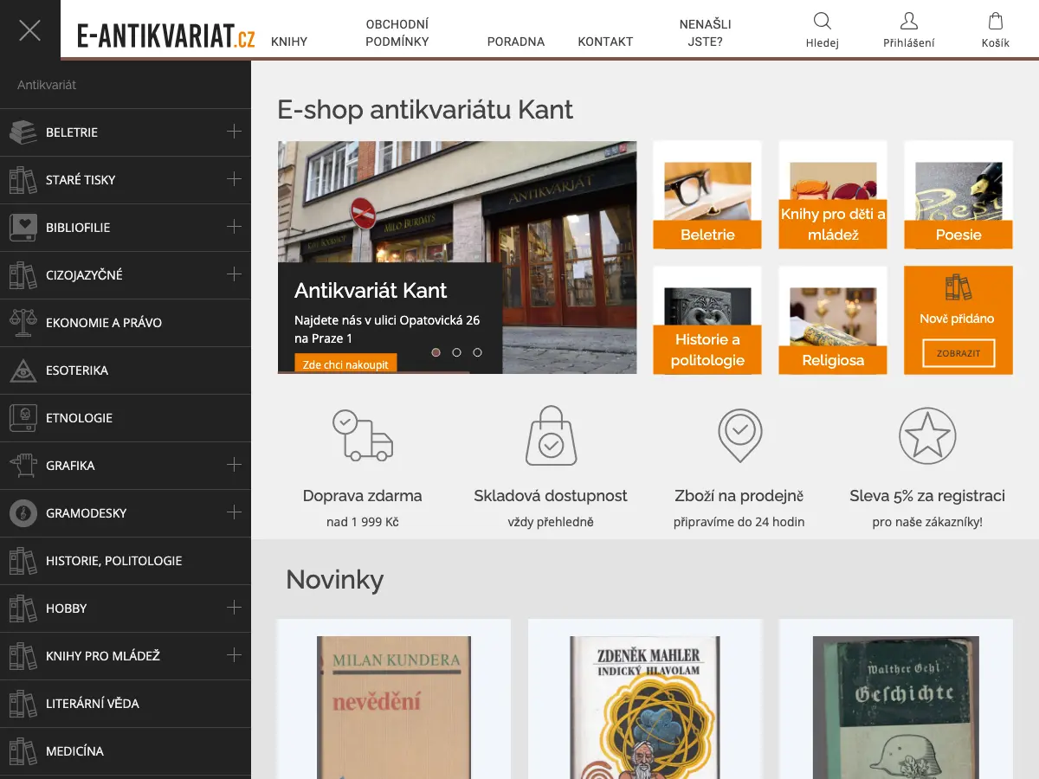The width and height of the screenshot is (1039, 779).
Task: Click the Ekonomie a právo scales icon
Action: coord(23,323)
